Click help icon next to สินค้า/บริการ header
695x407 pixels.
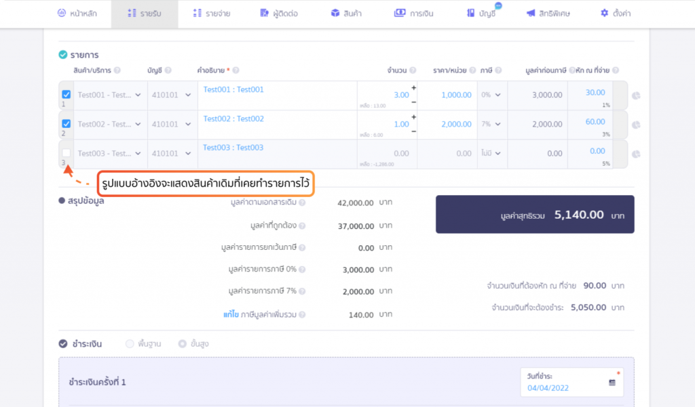click(x=117, y=70)
